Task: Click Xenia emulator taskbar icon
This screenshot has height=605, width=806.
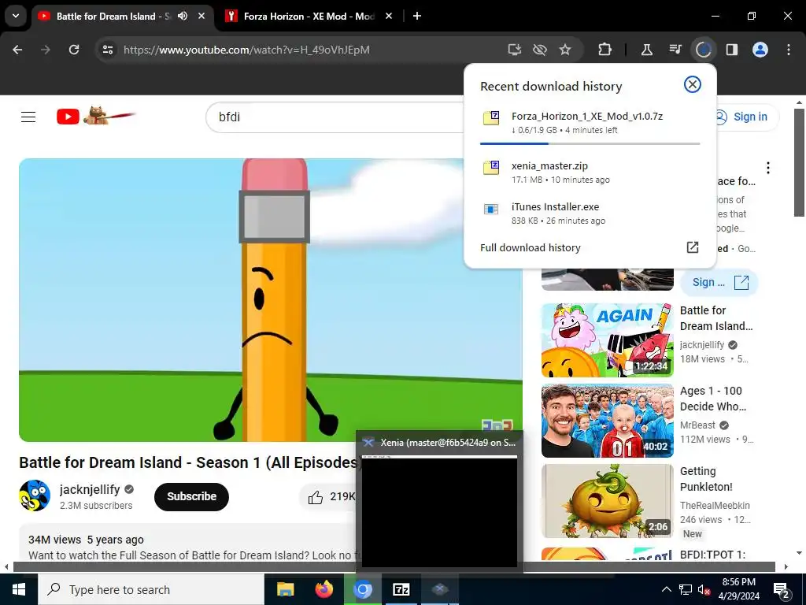Action: pyautogui.click(x=439, y=589)
